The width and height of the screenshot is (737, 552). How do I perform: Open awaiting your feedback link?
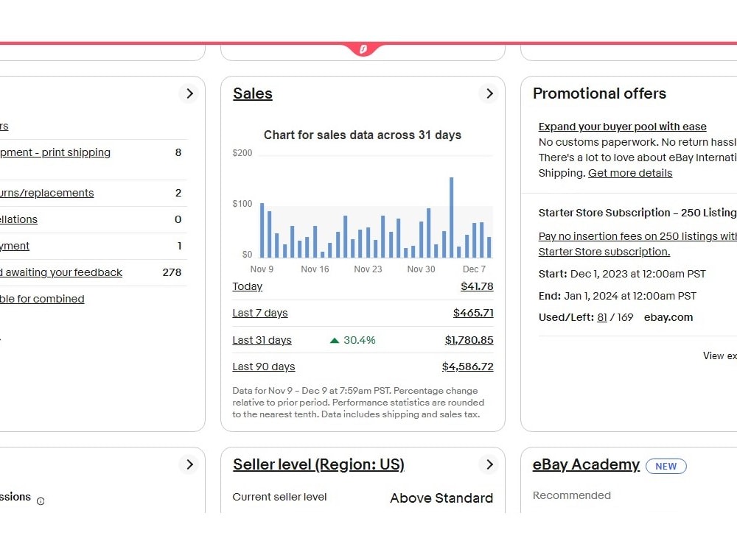pyautogui.click(x=61, y=272)
